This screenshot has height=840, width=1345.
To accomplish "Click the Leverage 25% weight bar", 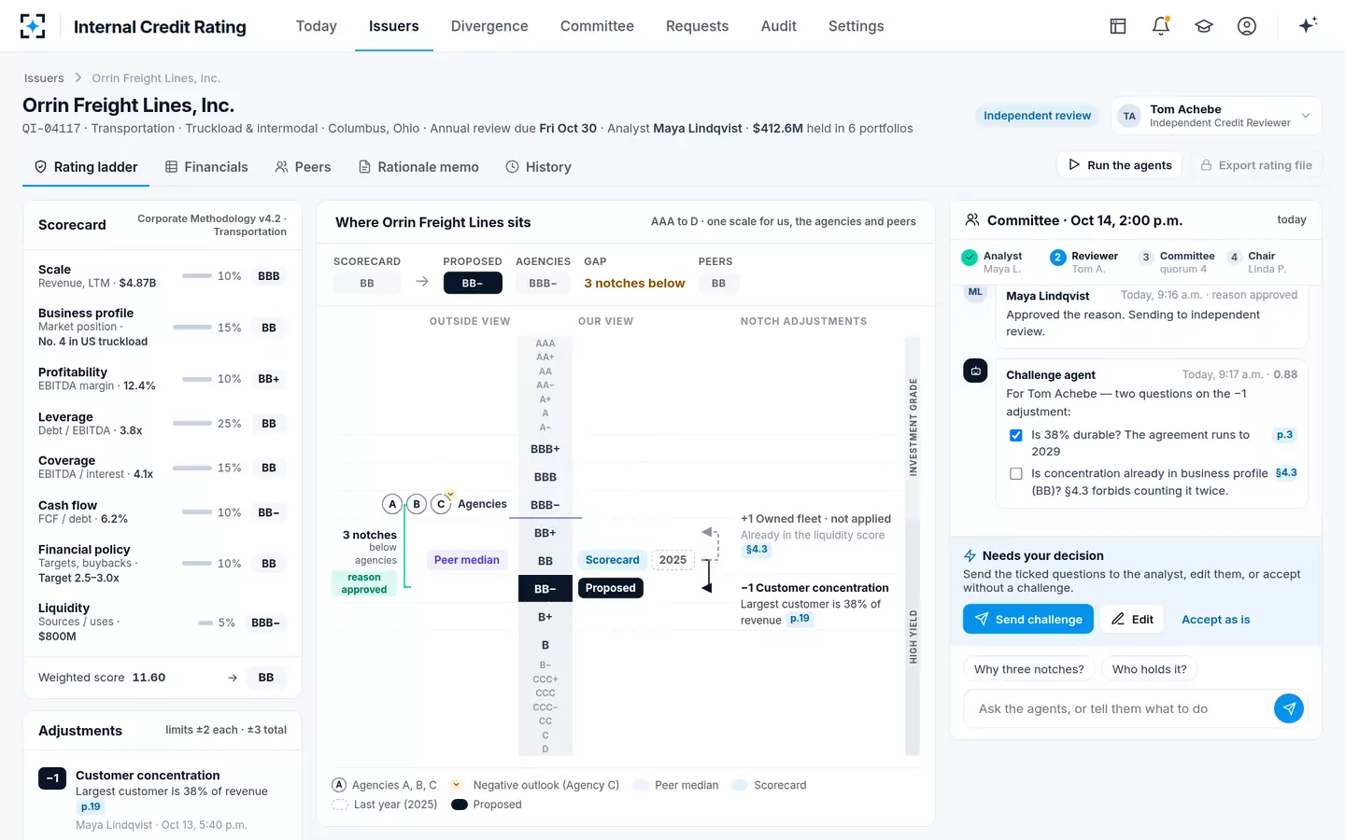I will coord(192,424).
